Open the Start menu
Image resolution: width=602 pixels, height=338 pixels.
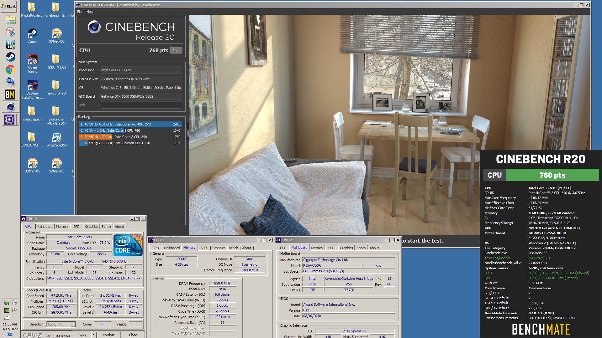pos(9,6)
